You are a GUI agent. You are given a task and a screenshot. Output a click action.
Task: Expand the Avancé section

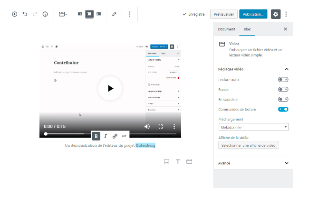pyautogui.click(x=286, y=163)
